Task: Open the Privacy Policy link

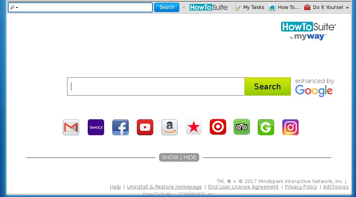Action: pyautogui.click(x=301, y=187)
